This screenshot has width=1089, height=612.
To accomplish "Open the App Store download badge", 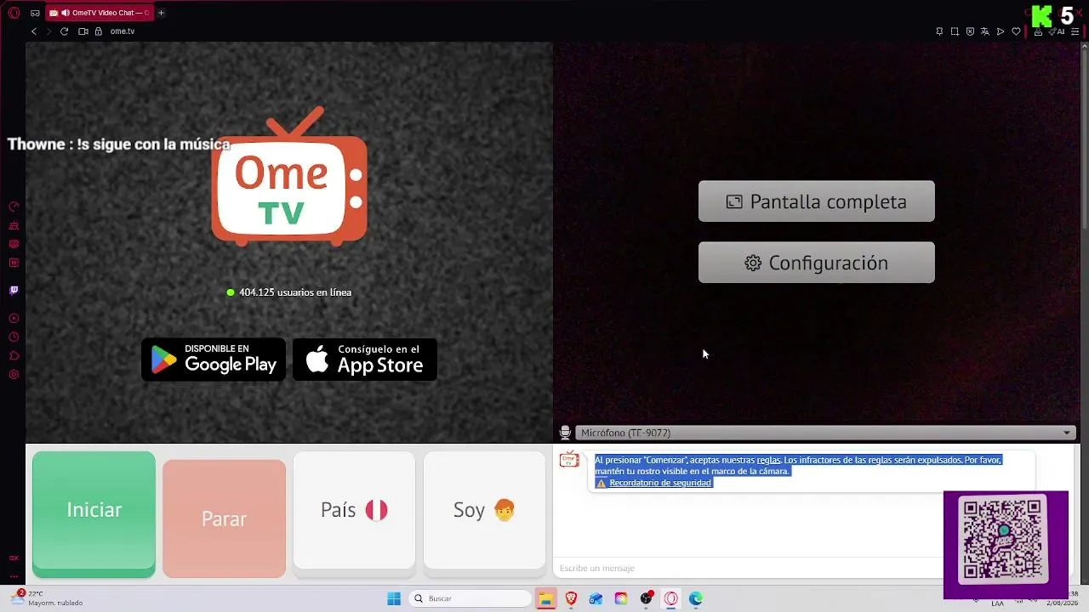I will click(x=365, y=360).
